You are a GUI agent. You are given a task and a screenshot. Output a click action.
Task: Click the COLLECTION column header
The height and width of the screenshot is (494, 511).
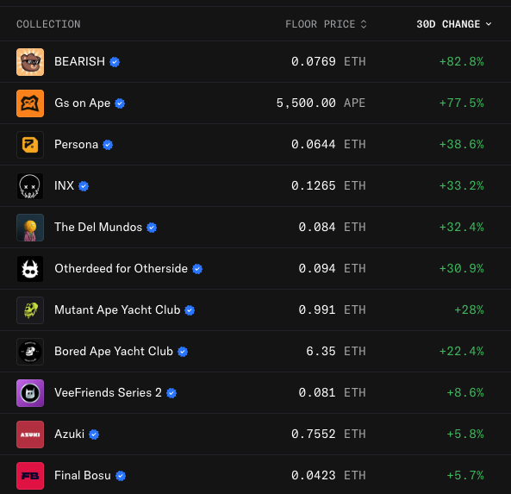(x=48, y=24)
